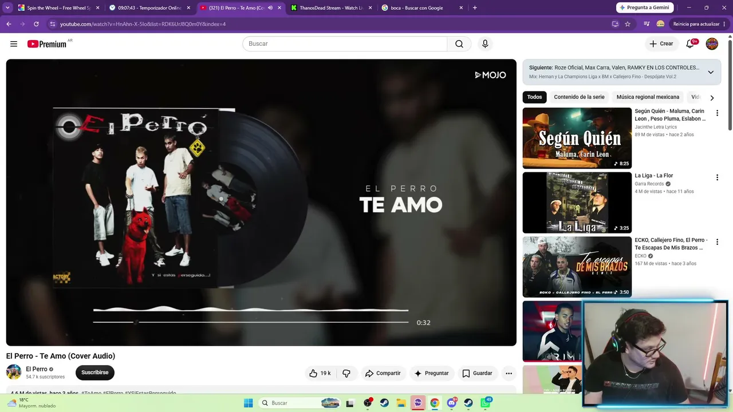733x412 pixels.
Task: Open options for Según Quién video
Action: [x=717, y=113]
